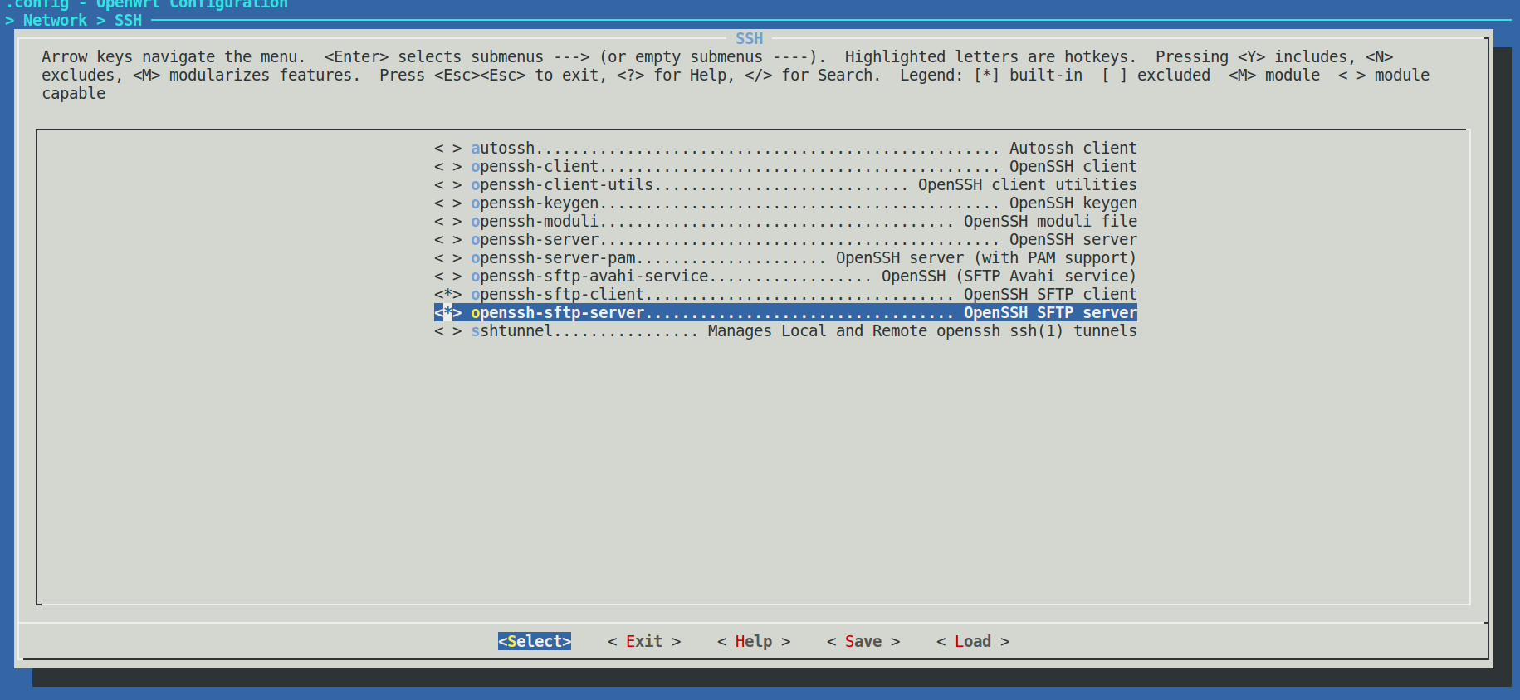Select the openssh-sftp-client entry name
The width and height of the screenshot is (1520, 700).
click(x=558, y=295)
